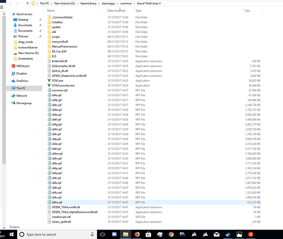Open Steam from the taskbar
283x239 pixels.
[x=228, y=235]
